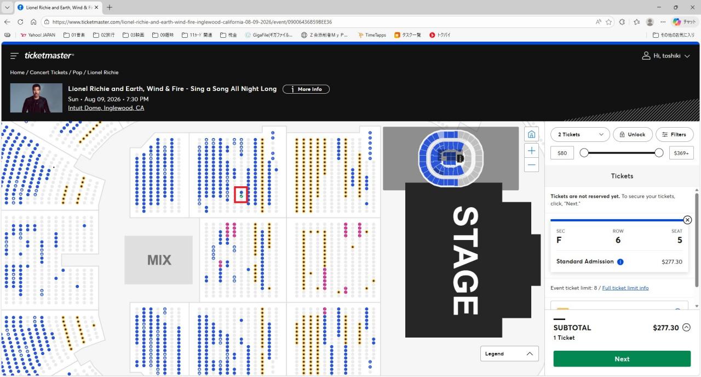Add page to favorites star
This screenshot has width=701, height=377.
pos(608,22)
